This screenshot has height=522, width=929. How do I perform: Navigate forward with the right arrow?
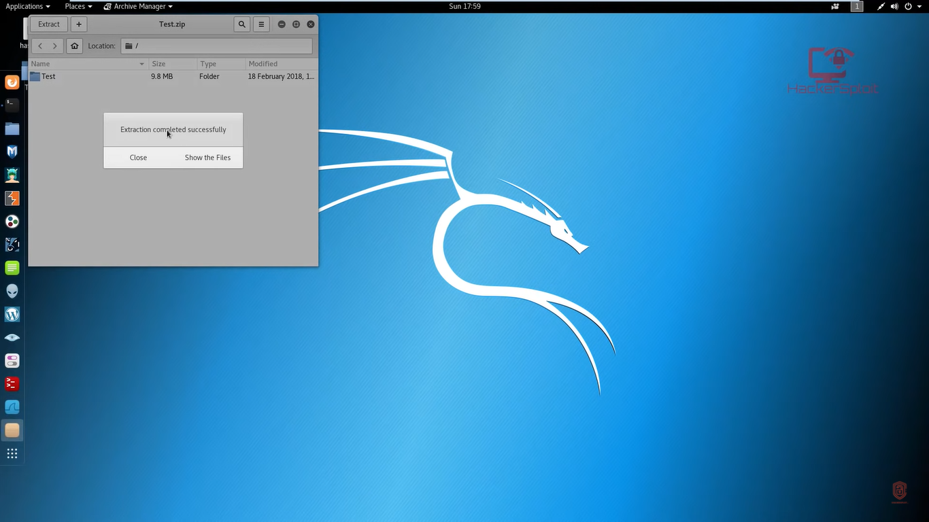[55, 46]
